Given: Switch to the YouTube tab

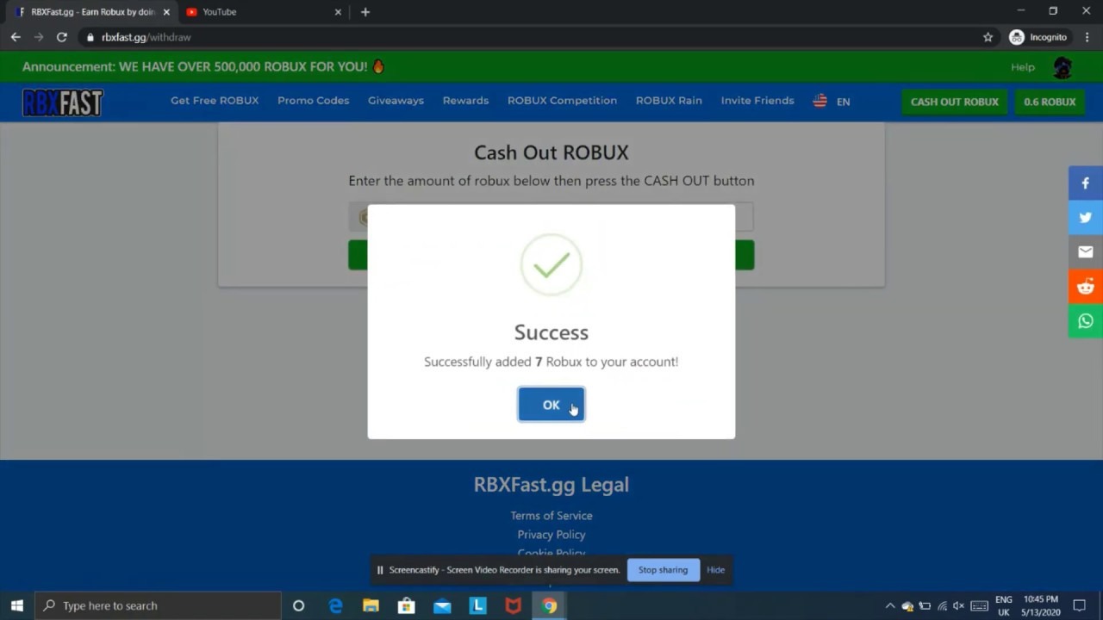Looking at the screenshot, I should [219, 11].
